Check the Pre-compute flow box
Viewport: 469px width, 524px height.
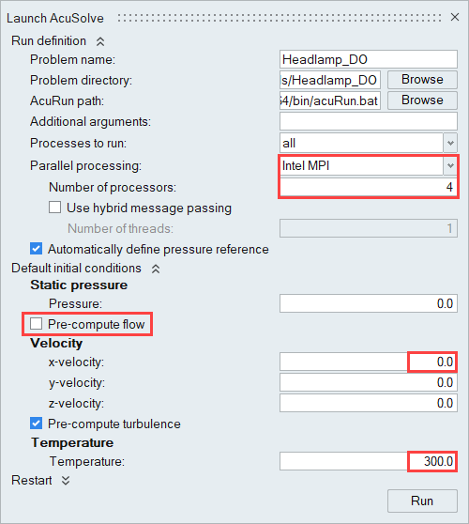[x=36, y=324]
